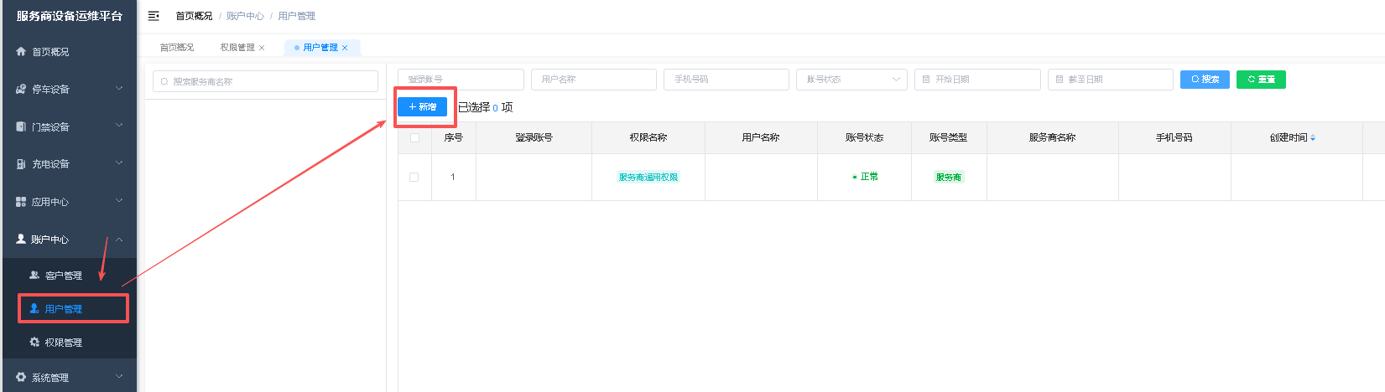Click the calendar icon in 开始日期 field

coord(926,79)
